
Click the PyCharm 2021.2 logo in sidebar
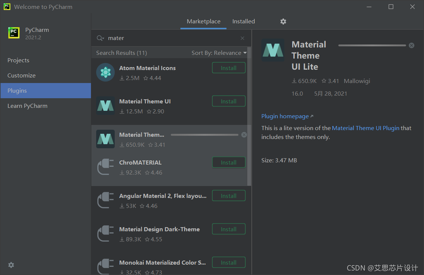pyautogui.click(x=14, y=33)
